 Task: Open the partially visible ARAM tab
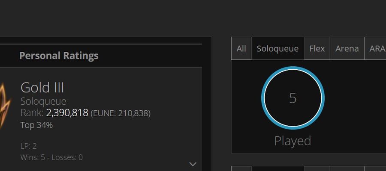375,48
